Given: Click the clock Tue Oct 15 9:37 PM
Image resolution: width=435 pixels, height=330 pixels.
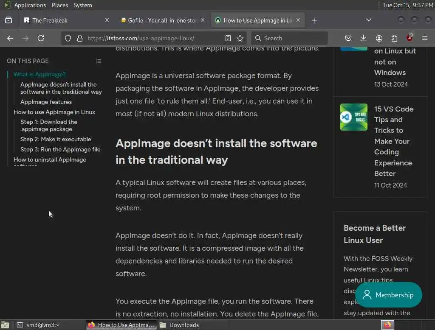Looking at the screenshot, I should click(408, 5).
